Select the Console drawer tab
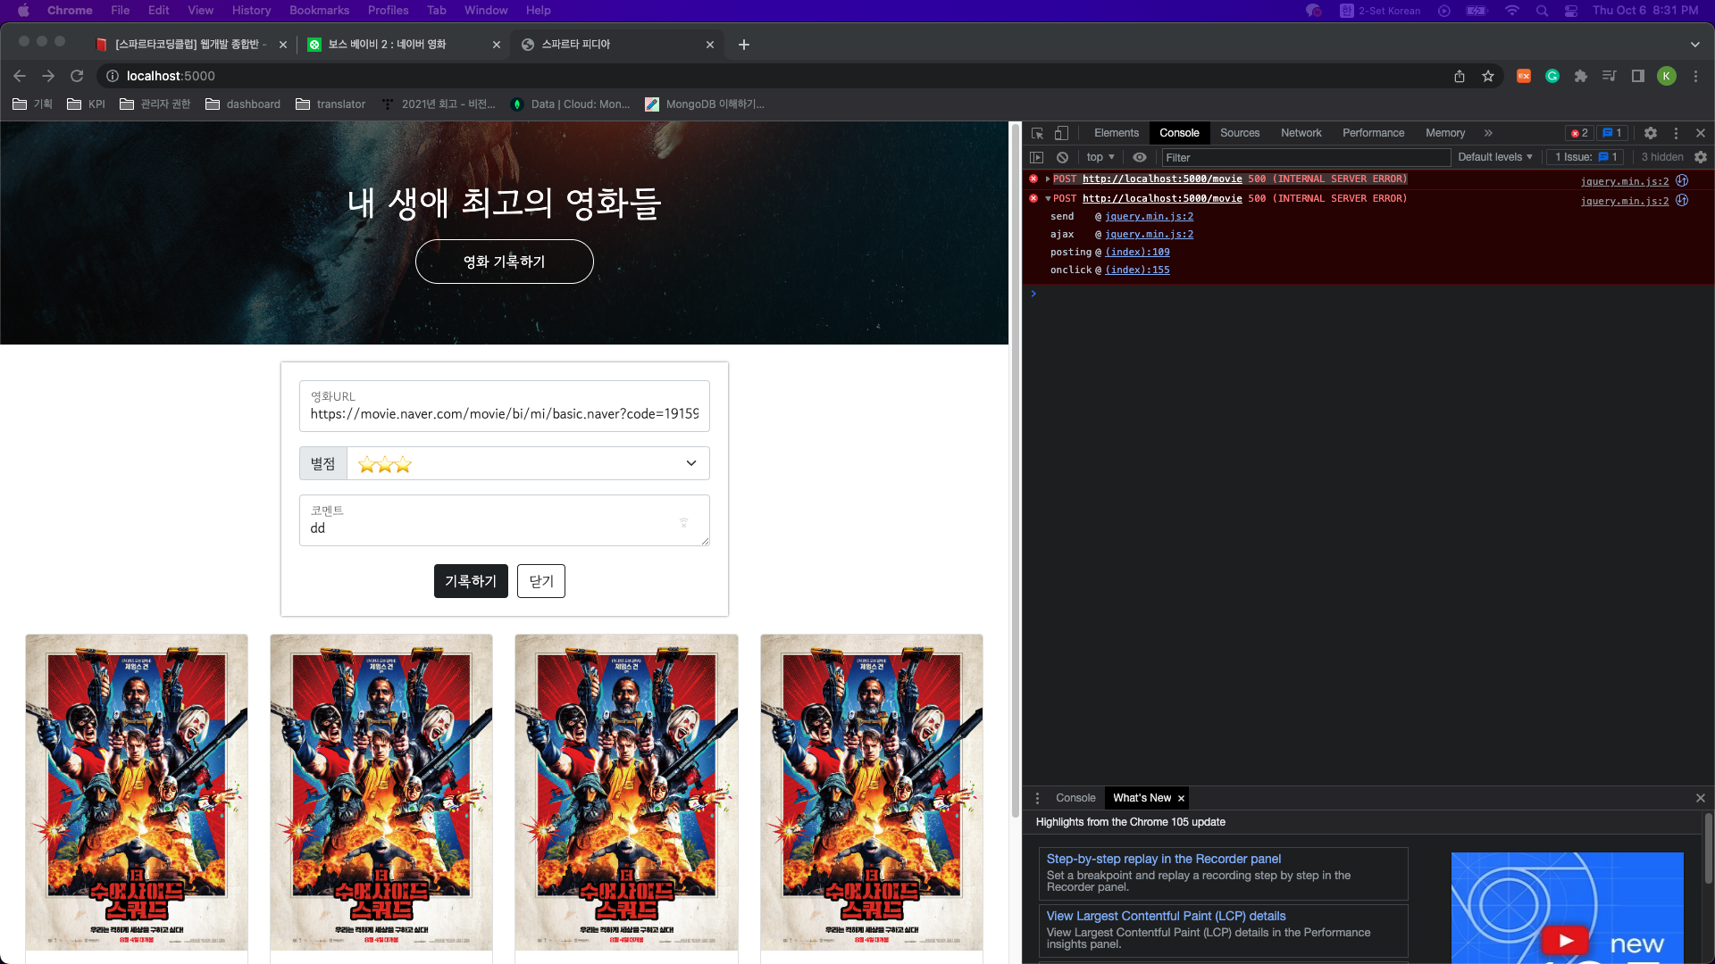This screenshot has width=1715, height=964. pos(1075,799)
